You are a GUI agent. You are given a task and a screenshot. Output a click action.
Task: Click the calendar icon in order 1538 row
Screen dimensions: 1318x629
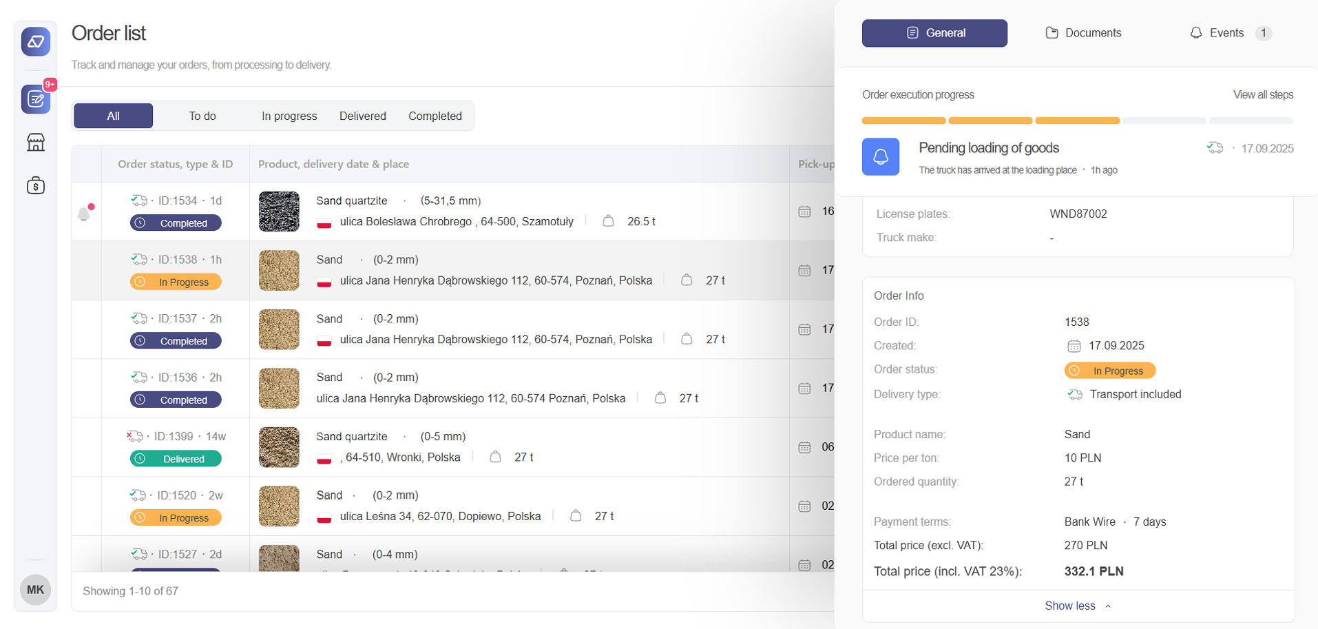[804, 271]
